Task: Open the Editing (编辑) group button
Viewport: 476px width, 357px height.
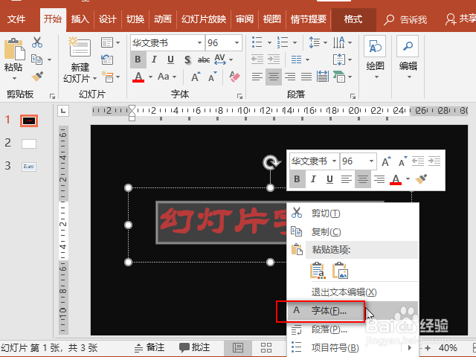Action: point(408,57)
